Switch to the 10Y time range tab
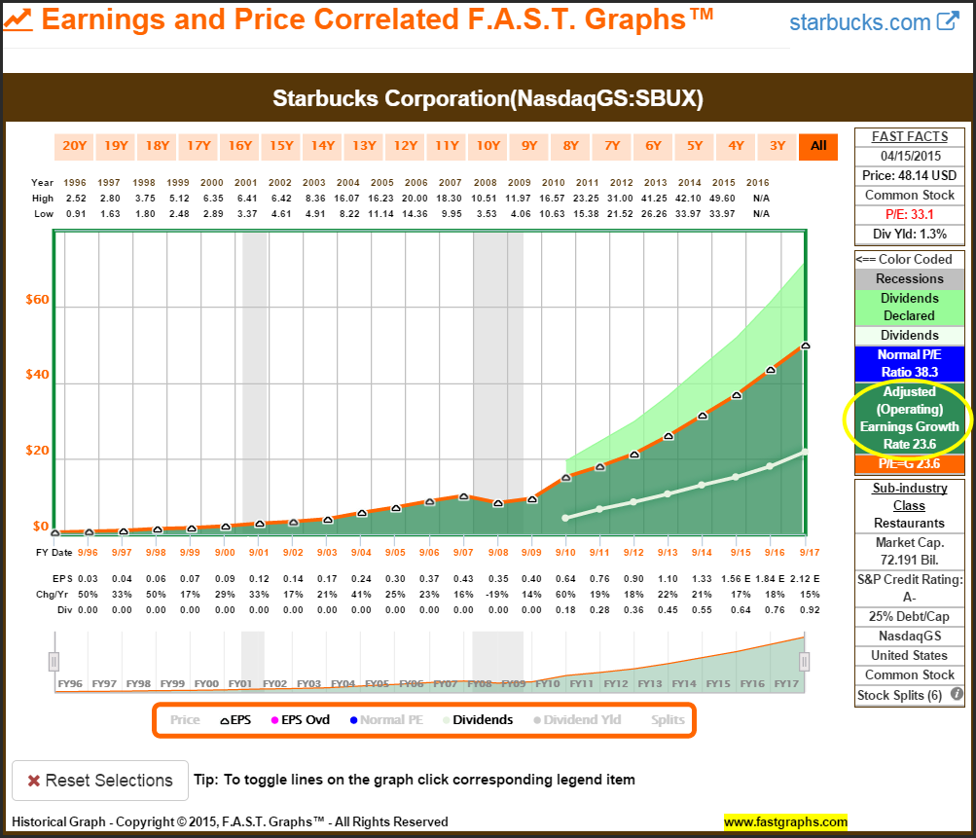 (488, 146)
